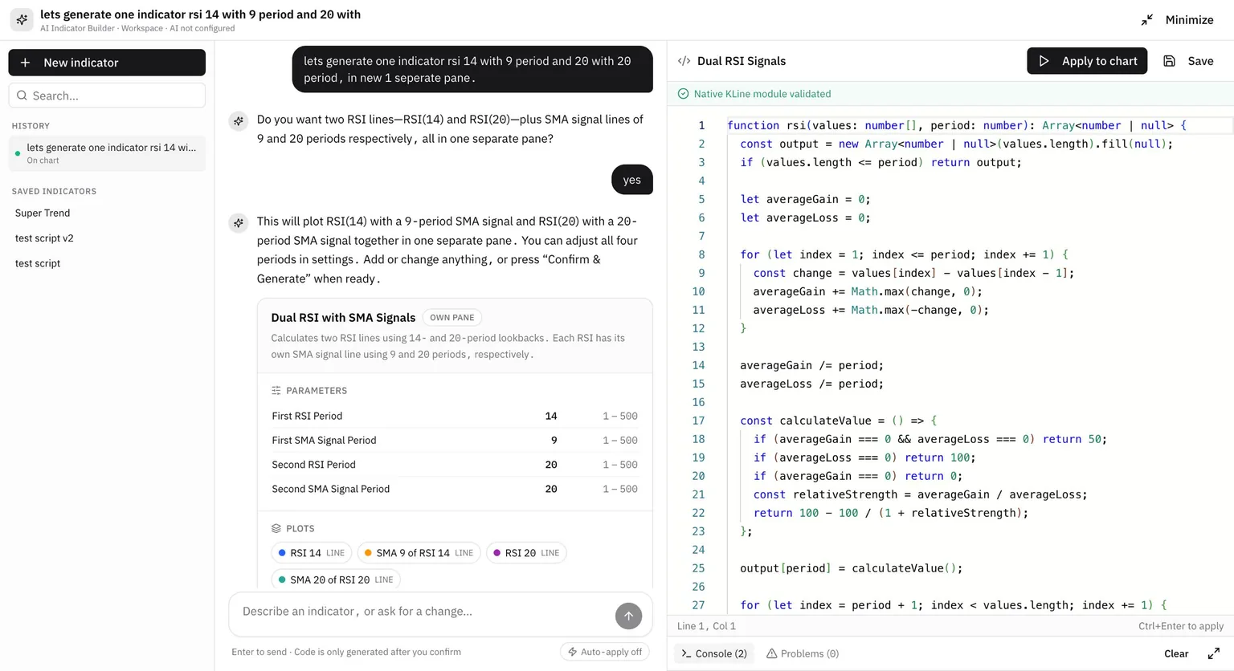The image size is (1234, 671).
Task: Click the layers icon beside PLOTS
Action: click(276, 529)
